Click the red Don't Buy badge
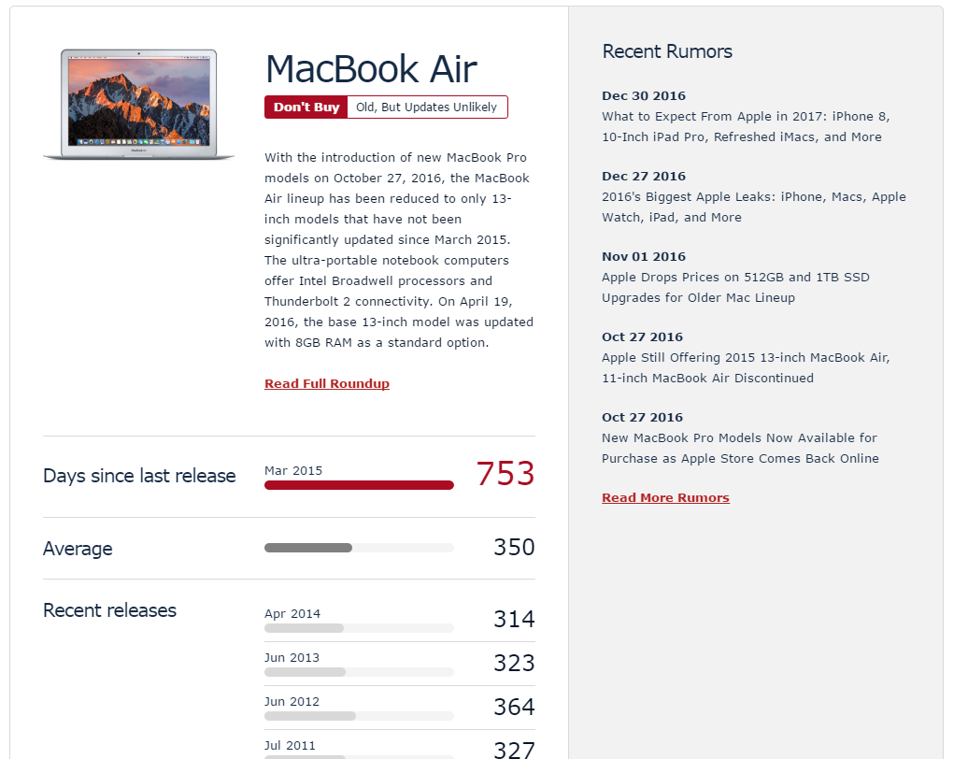Screen dimensions: 954x759 (306, 107)
